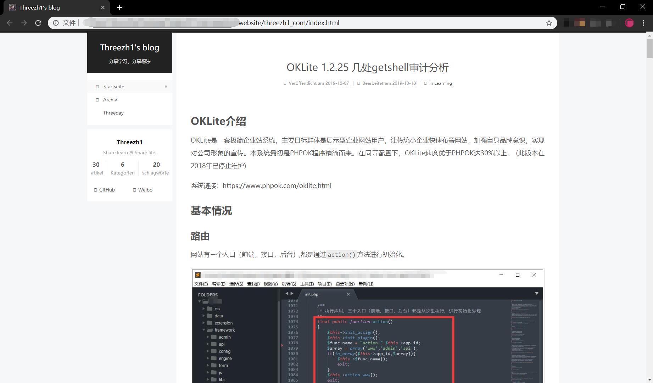Open the pink profile avatar
The height and width of the screenshot is (383, 653).
(629, 23)
